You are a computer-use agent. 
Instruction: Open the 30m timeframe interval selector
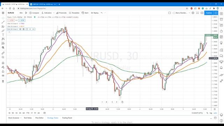click(x=21, y=13)
